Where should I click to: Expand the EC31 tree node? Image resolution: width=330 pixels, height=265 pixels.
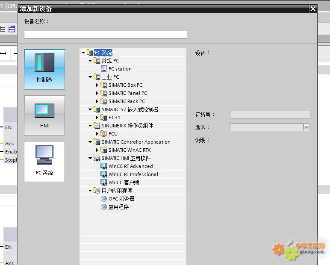[97, 118]
